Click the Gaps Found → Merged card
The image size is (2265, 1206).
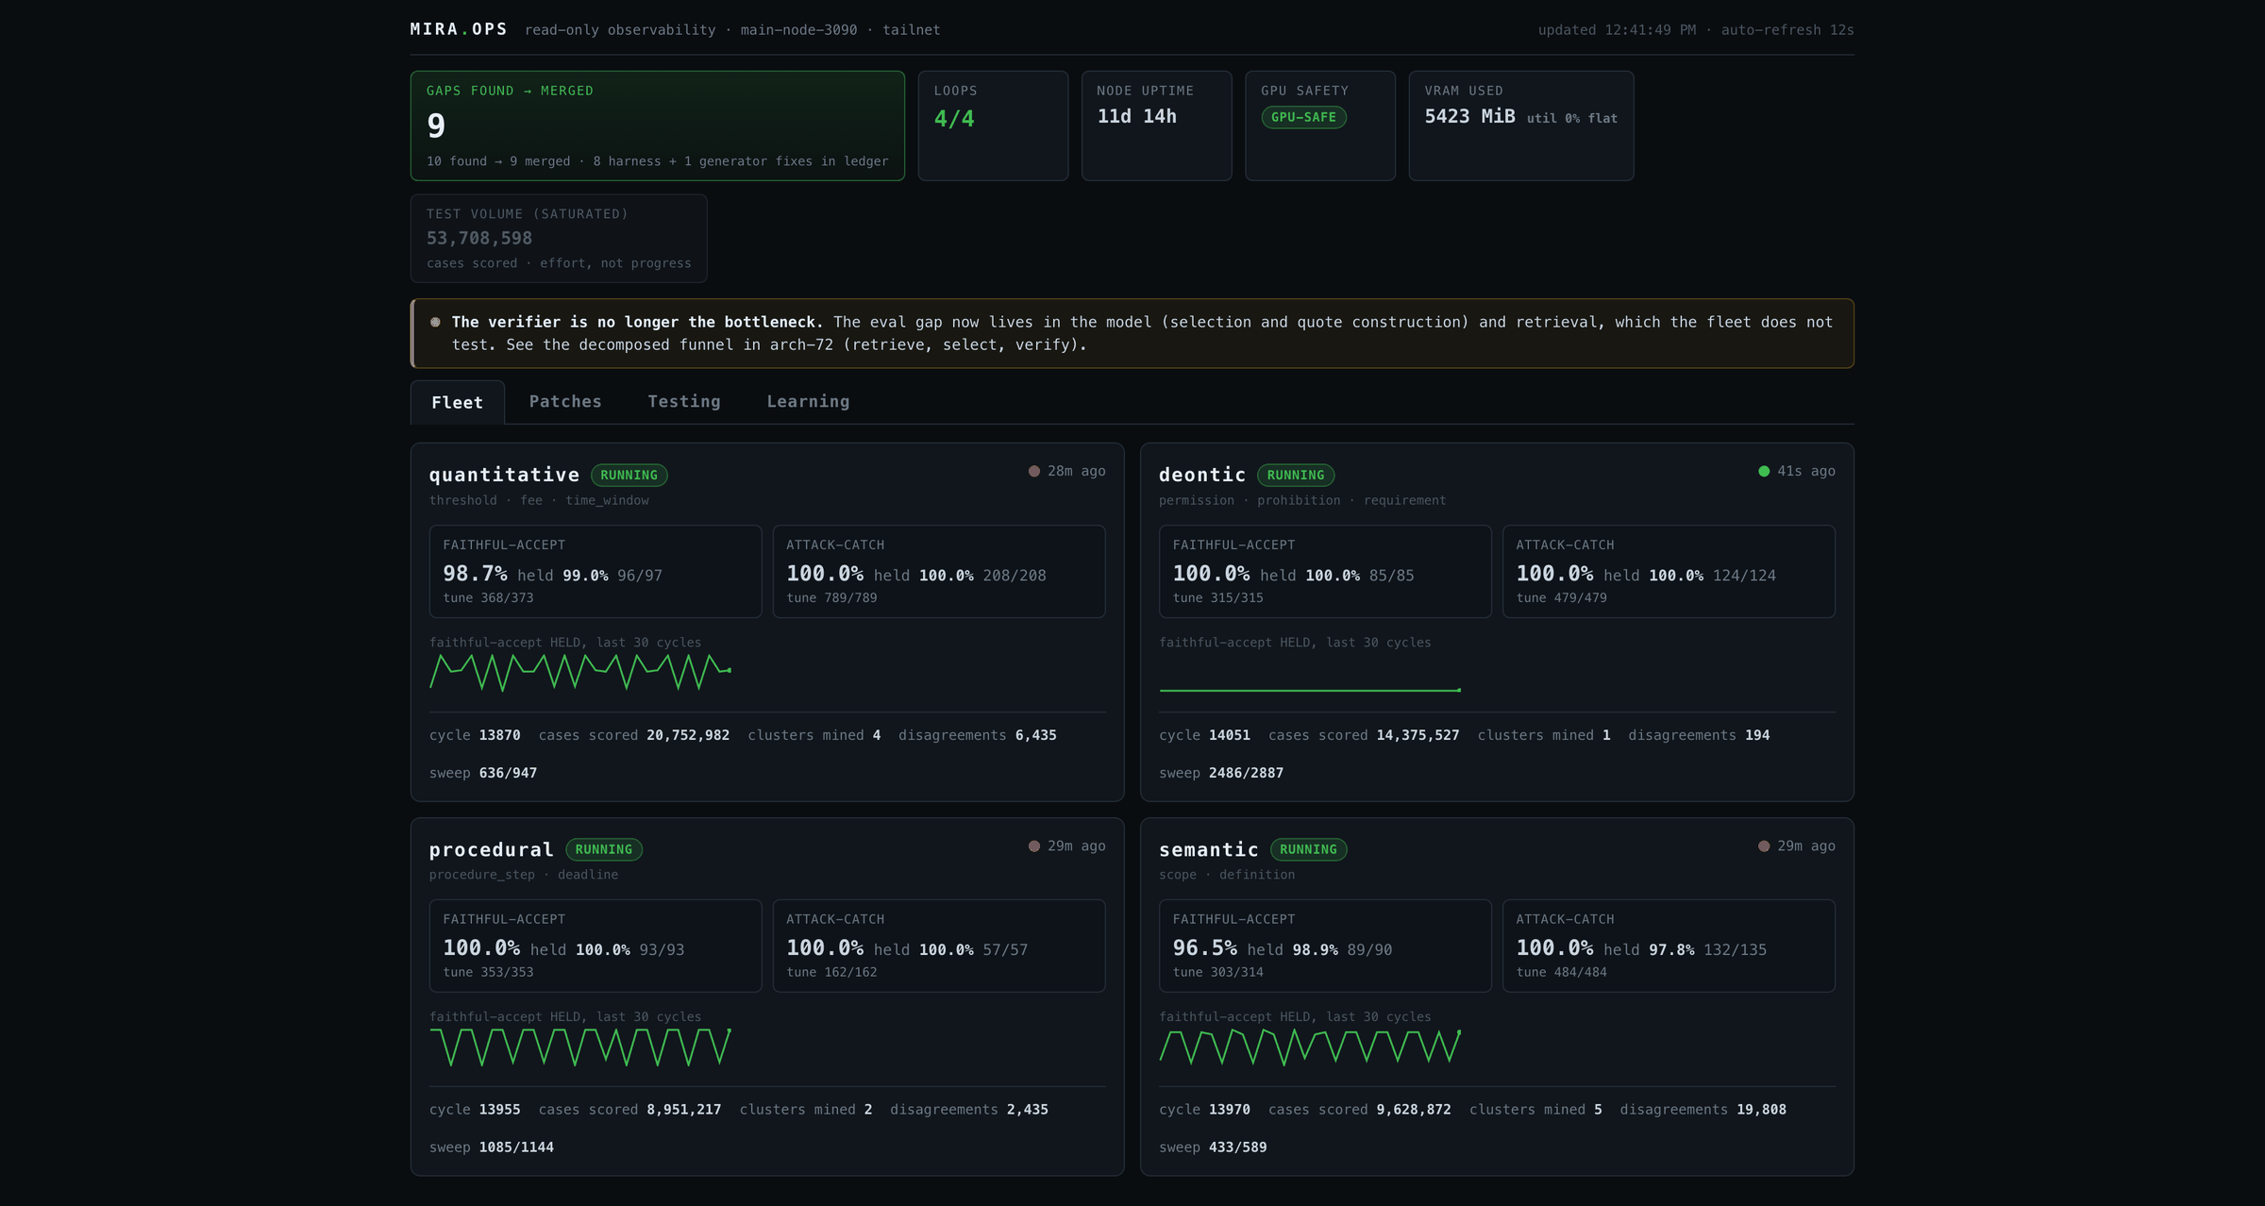click(x=657, y=126)
